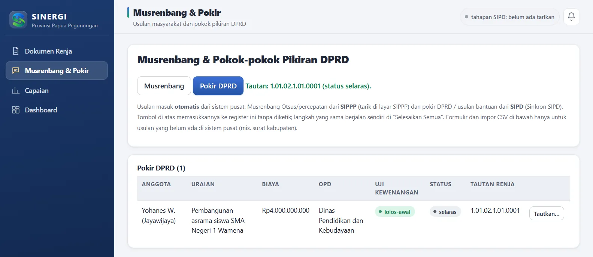Image resolution: width=593 pixels, height=257 pixels.
Task: Click the Pembangunan asrama siswa uraian cell
Action: click(x=218, y=220)
